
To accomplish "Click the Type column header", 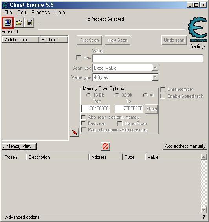I will [x=134, y=157].
